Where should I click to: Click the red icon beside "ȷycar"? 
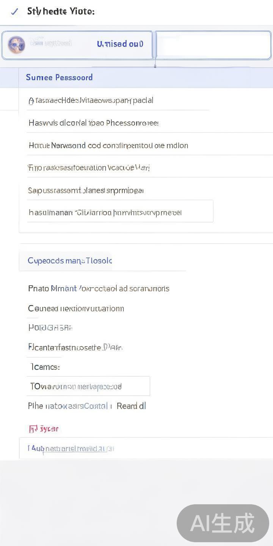(33, 429)
